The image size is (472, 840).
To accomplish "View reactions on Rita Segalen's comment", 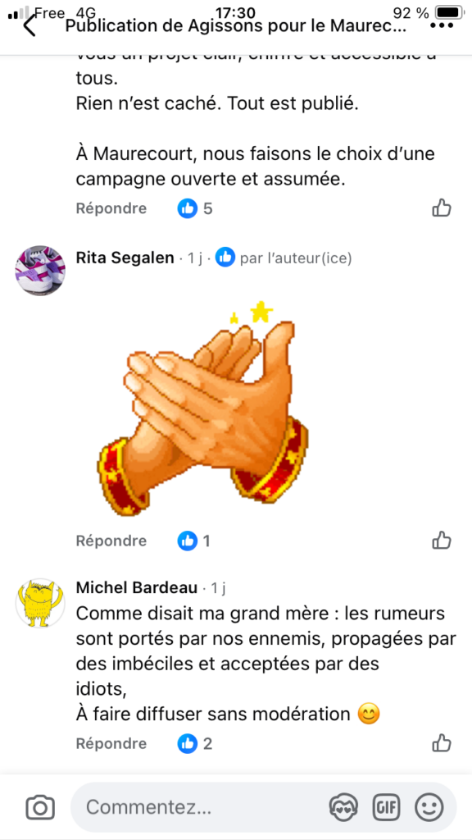I will tap(193, 541).
